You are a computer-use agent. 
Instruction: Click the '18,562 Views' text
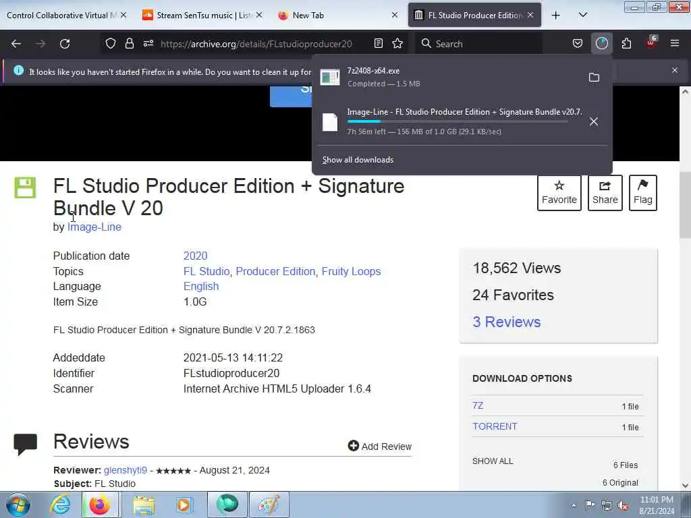[x=516, y=268]
